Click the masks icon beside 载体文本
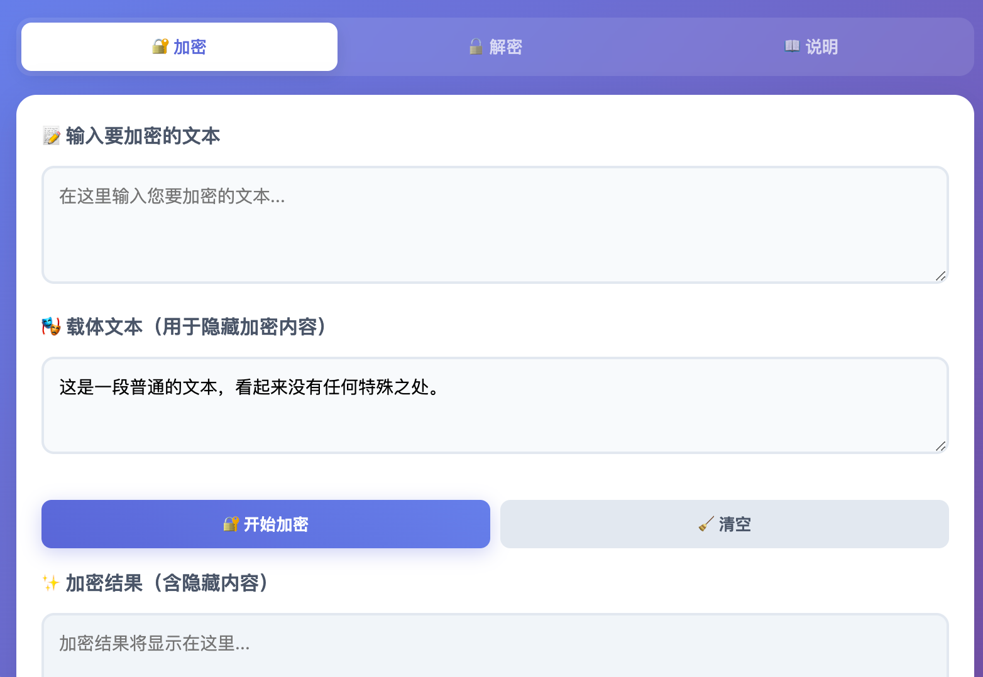 [x=52, y=327]
